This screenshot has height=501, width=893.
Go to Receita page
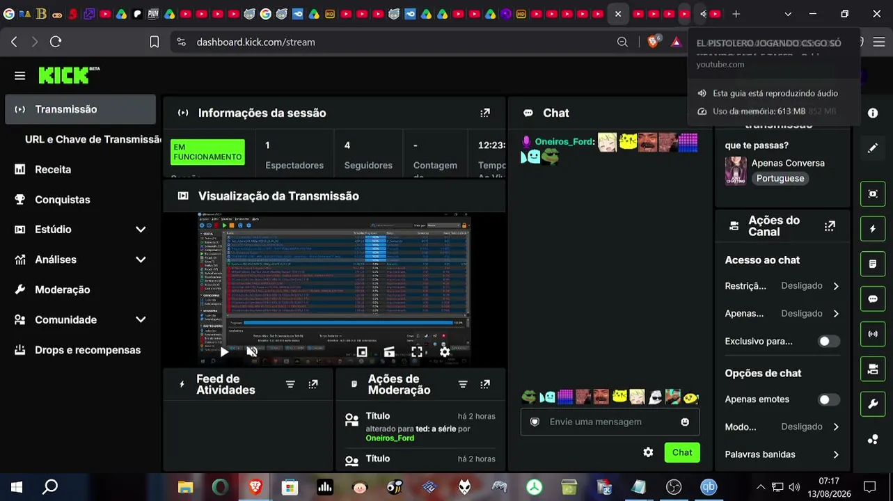[81, 169]
